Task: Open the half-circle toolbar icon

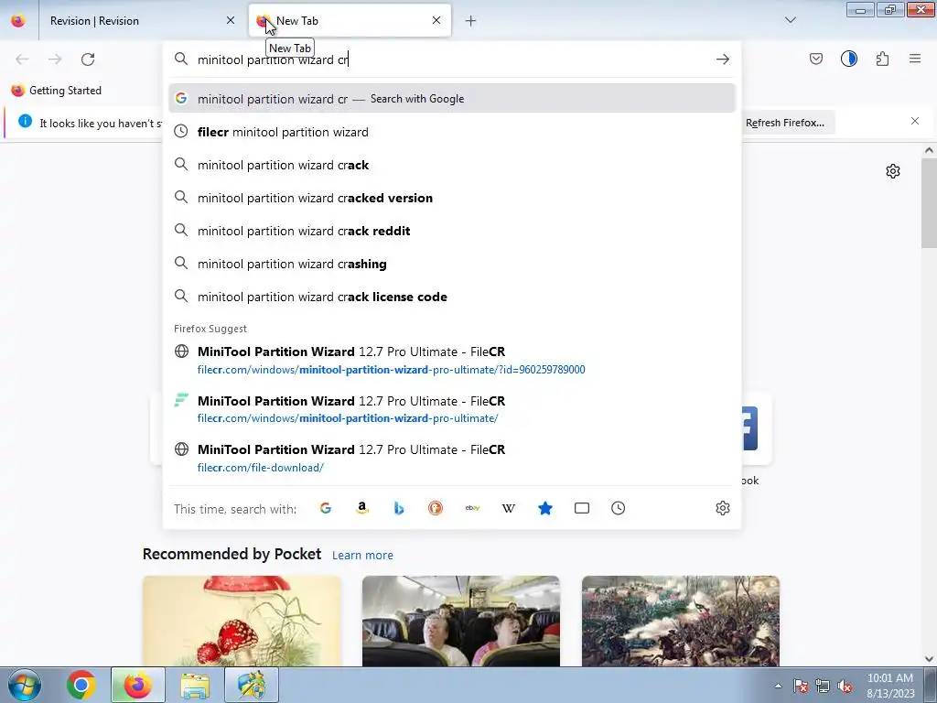Action: coord(848,59)
